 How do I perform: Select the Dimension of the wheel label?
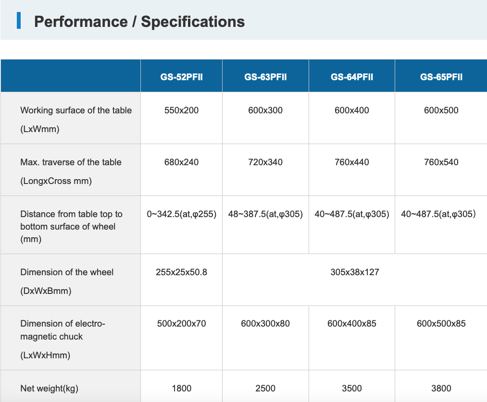[67, 272]
